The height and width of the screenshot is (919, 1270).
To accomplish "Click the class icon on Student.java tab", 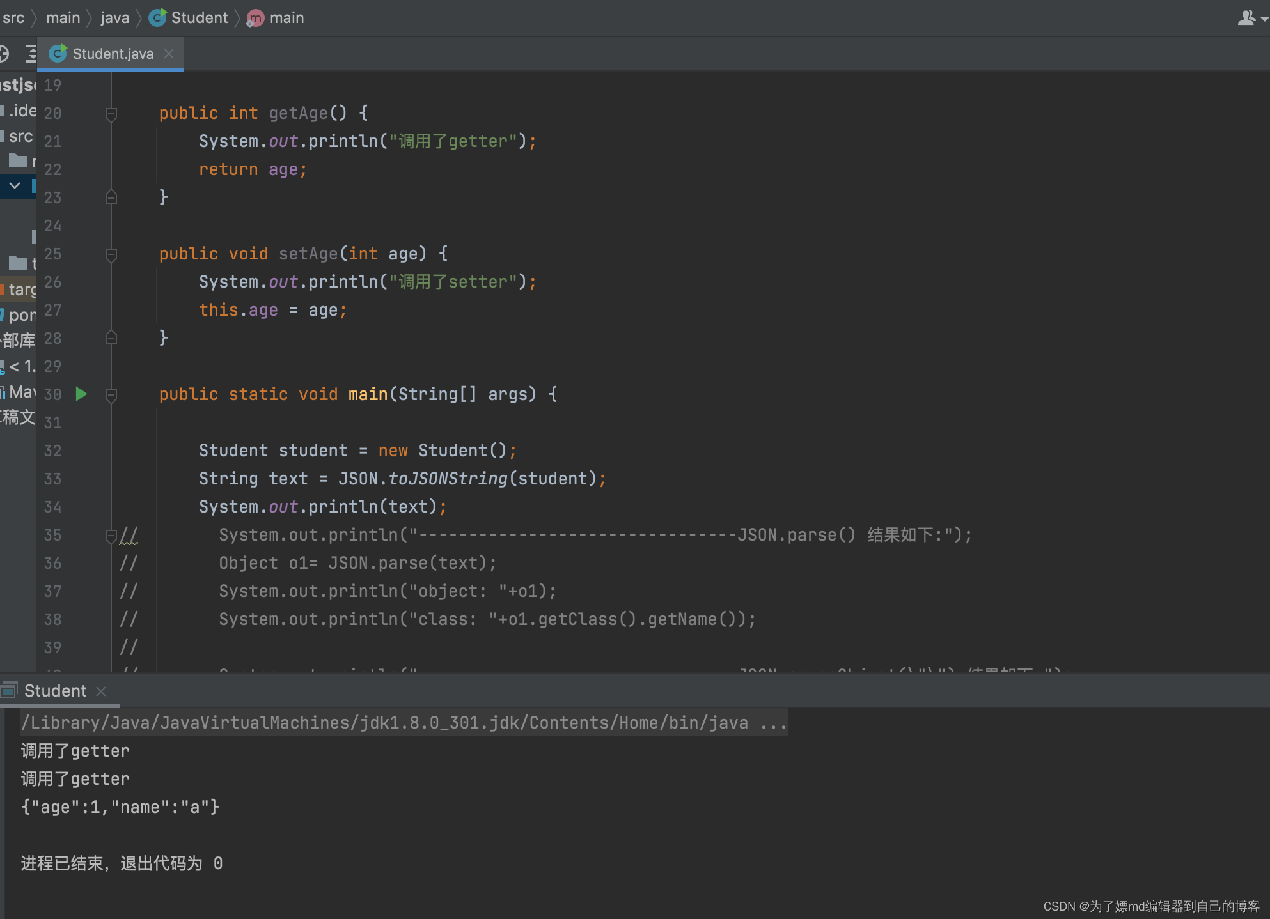I will [x=58, y=54].
